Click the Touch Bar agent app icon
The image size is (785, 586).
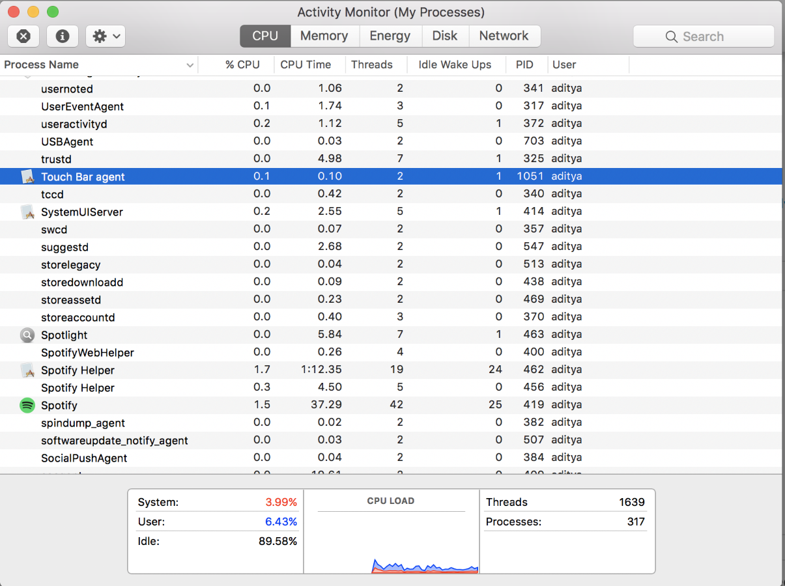(x=27, y=176)
